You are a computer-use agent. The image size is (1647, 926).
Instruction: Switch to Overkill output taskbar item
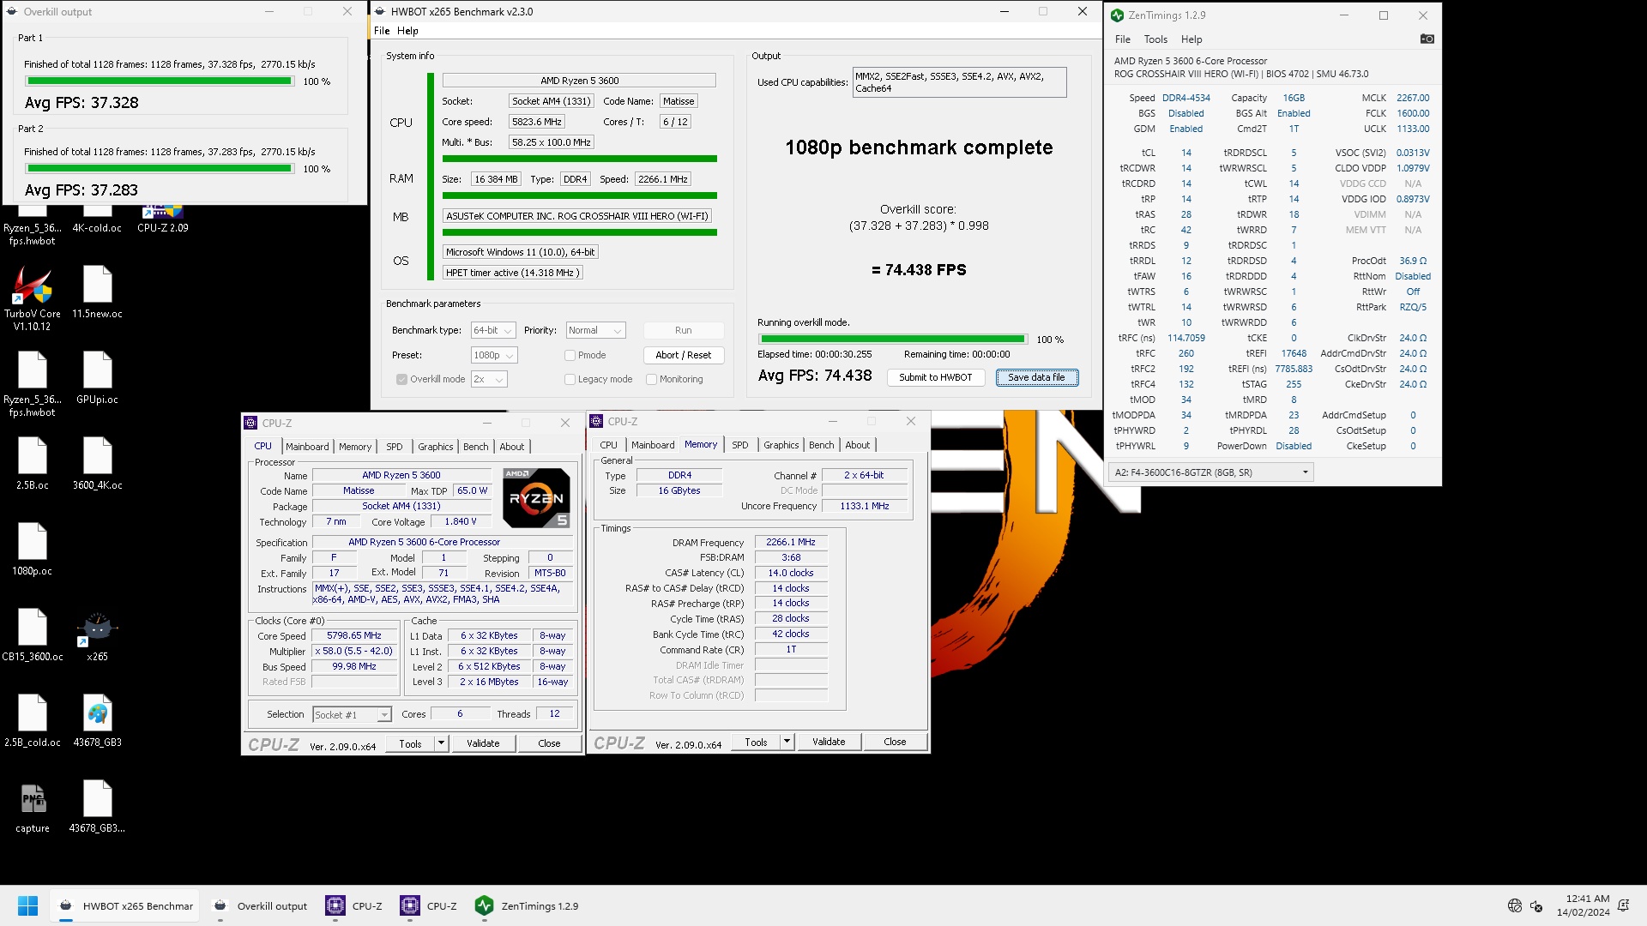[x=261, y=905]
